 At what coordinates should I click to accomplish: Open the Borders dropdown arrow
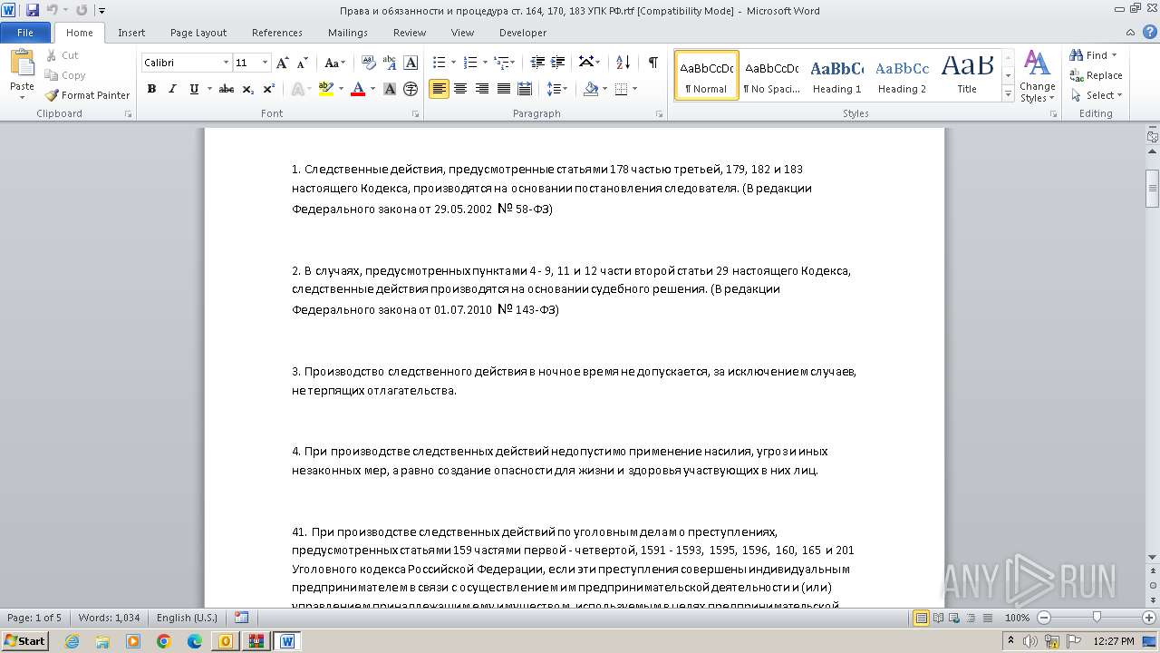coord(634,89)
